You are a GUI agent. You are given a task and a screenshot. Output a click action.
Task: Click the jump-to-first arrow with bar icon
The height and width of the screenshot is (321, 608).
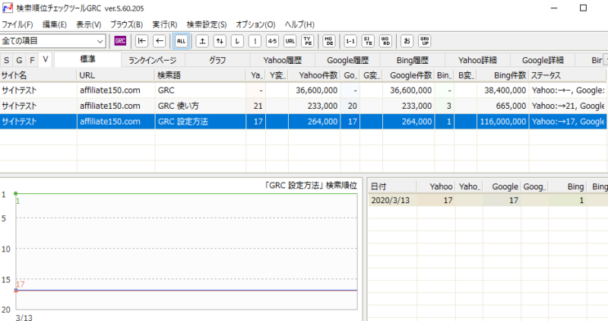tap(142, 41)
